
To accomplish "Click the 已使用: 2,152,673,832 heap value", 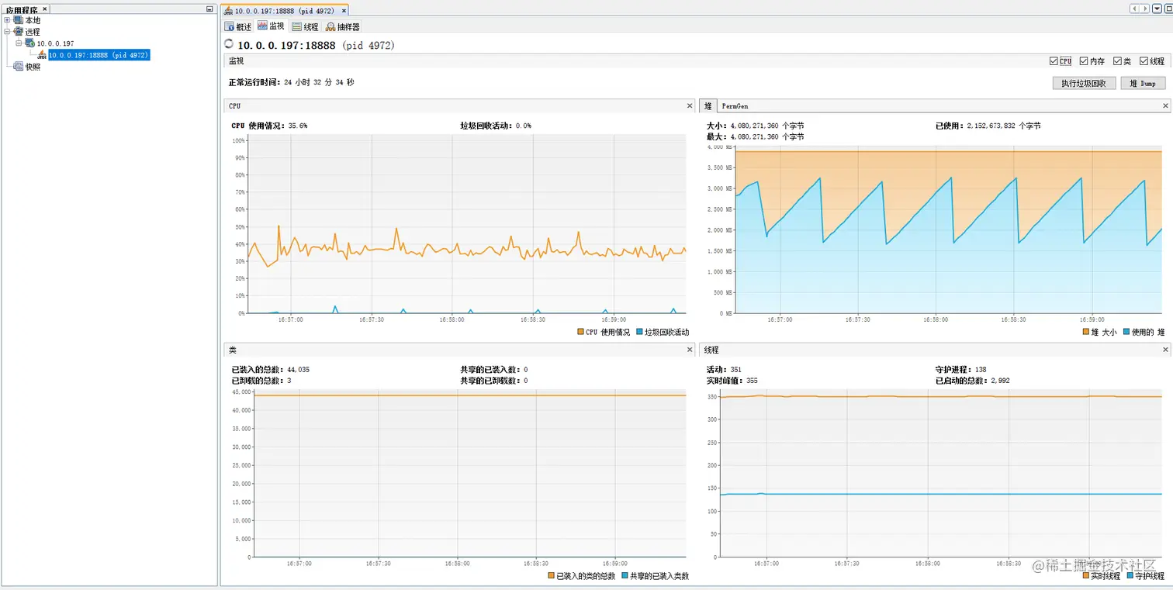I will 988,125.
